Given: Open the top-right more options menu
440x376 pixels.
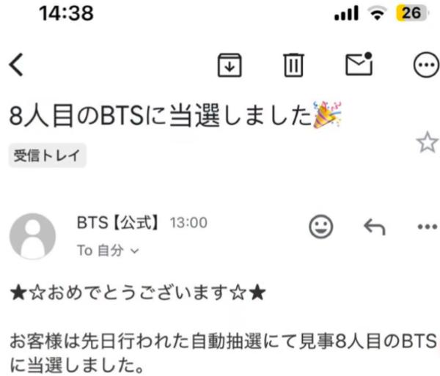Looking at the screenshot, I should (x=426, y=64).
